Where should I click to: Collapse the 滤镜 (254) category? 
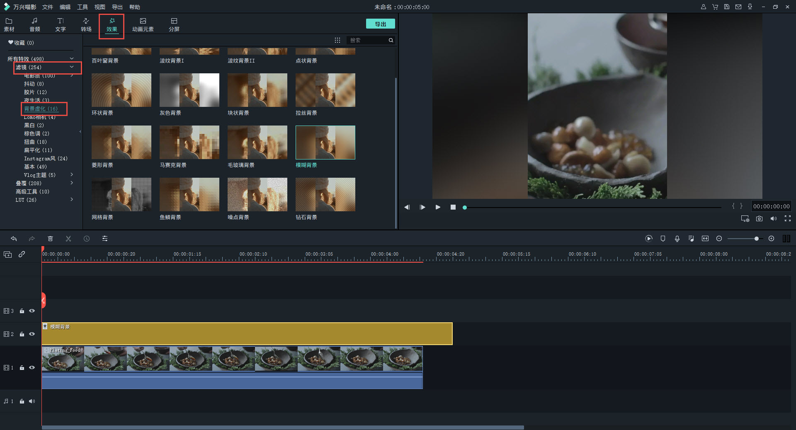pos(72,67)
